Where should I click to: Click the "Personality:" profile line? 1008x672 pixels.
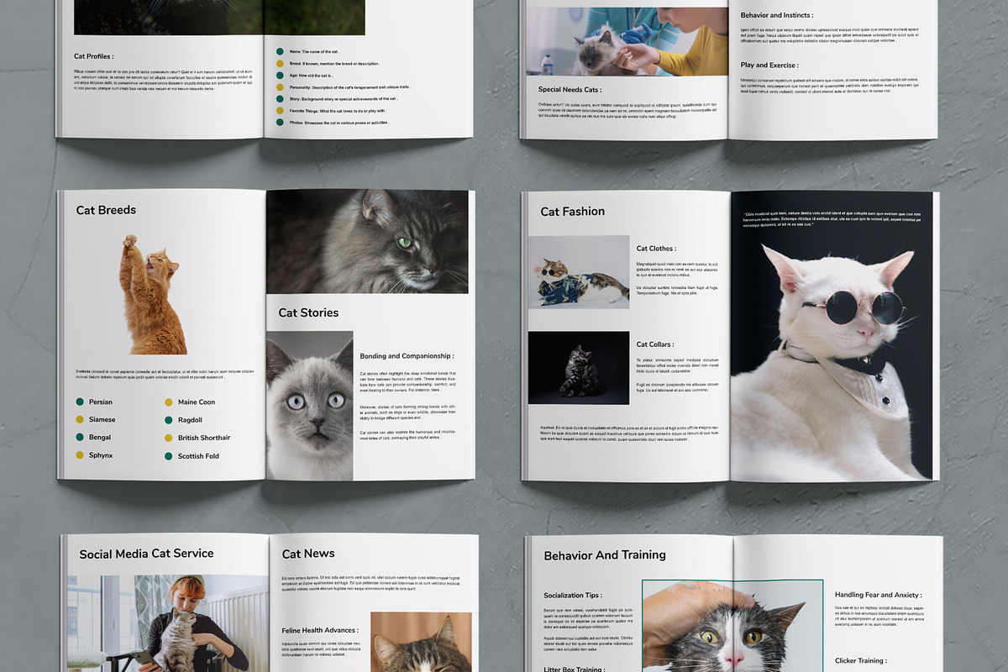[343, 87]
